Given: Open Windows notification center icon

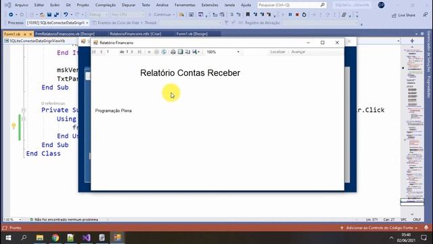Looking at the screenshot, I should 424,238.
